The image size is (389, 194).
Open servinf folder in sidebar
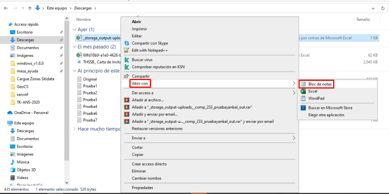pyautogui.click(x=22, y=95)
